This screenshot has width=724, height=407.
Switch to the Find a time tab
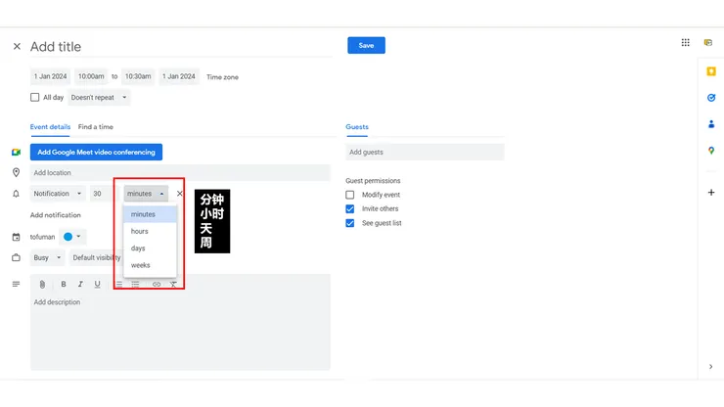(96, 127)
